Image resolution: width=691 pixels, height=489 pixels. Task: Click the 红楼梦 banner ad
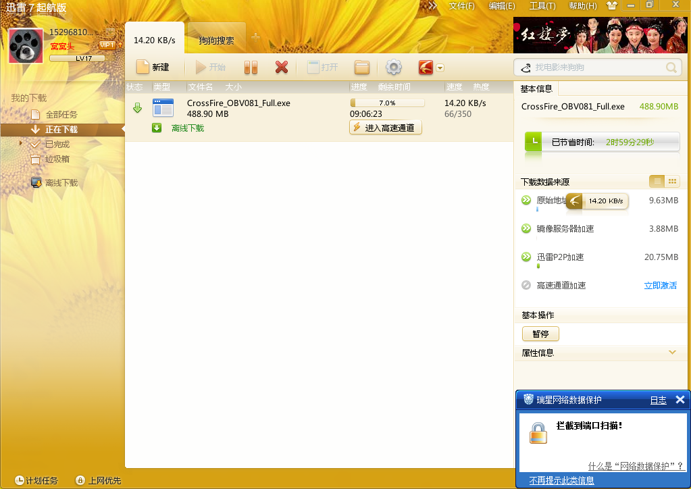[600, 35]
